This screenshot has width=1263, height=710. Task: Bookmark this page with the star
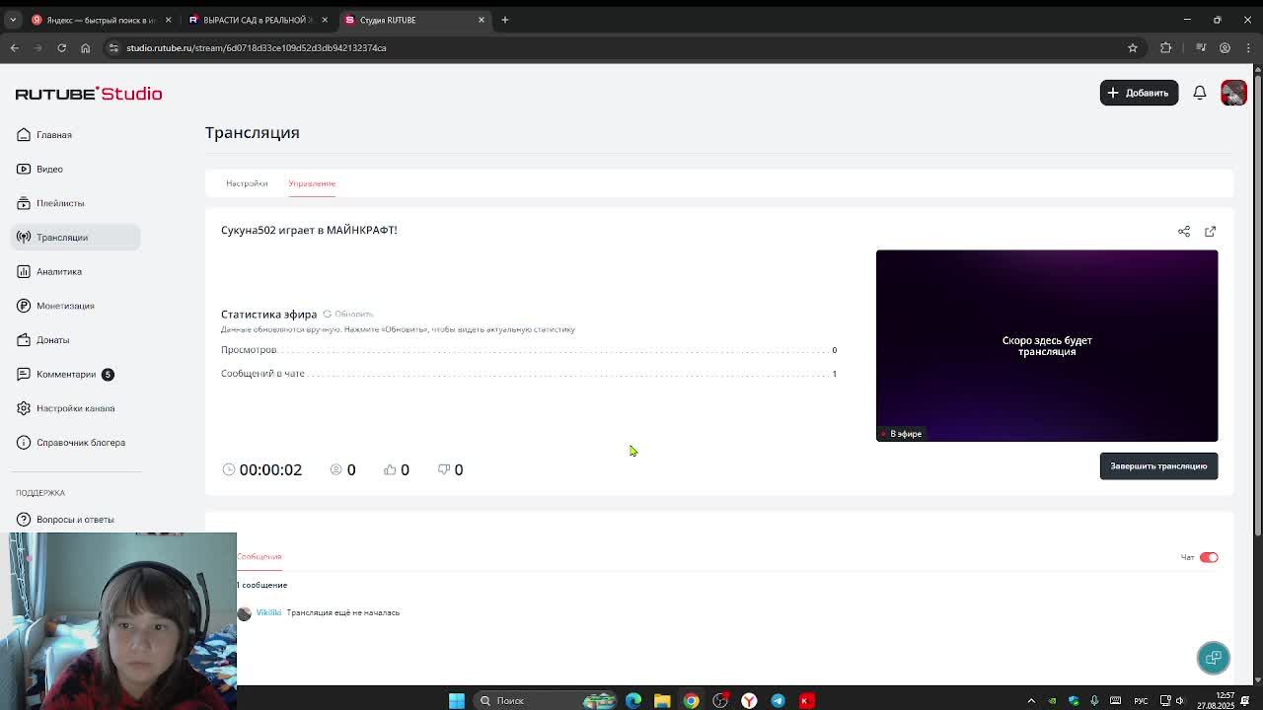pyautogui.click(x=1133, y=47)
